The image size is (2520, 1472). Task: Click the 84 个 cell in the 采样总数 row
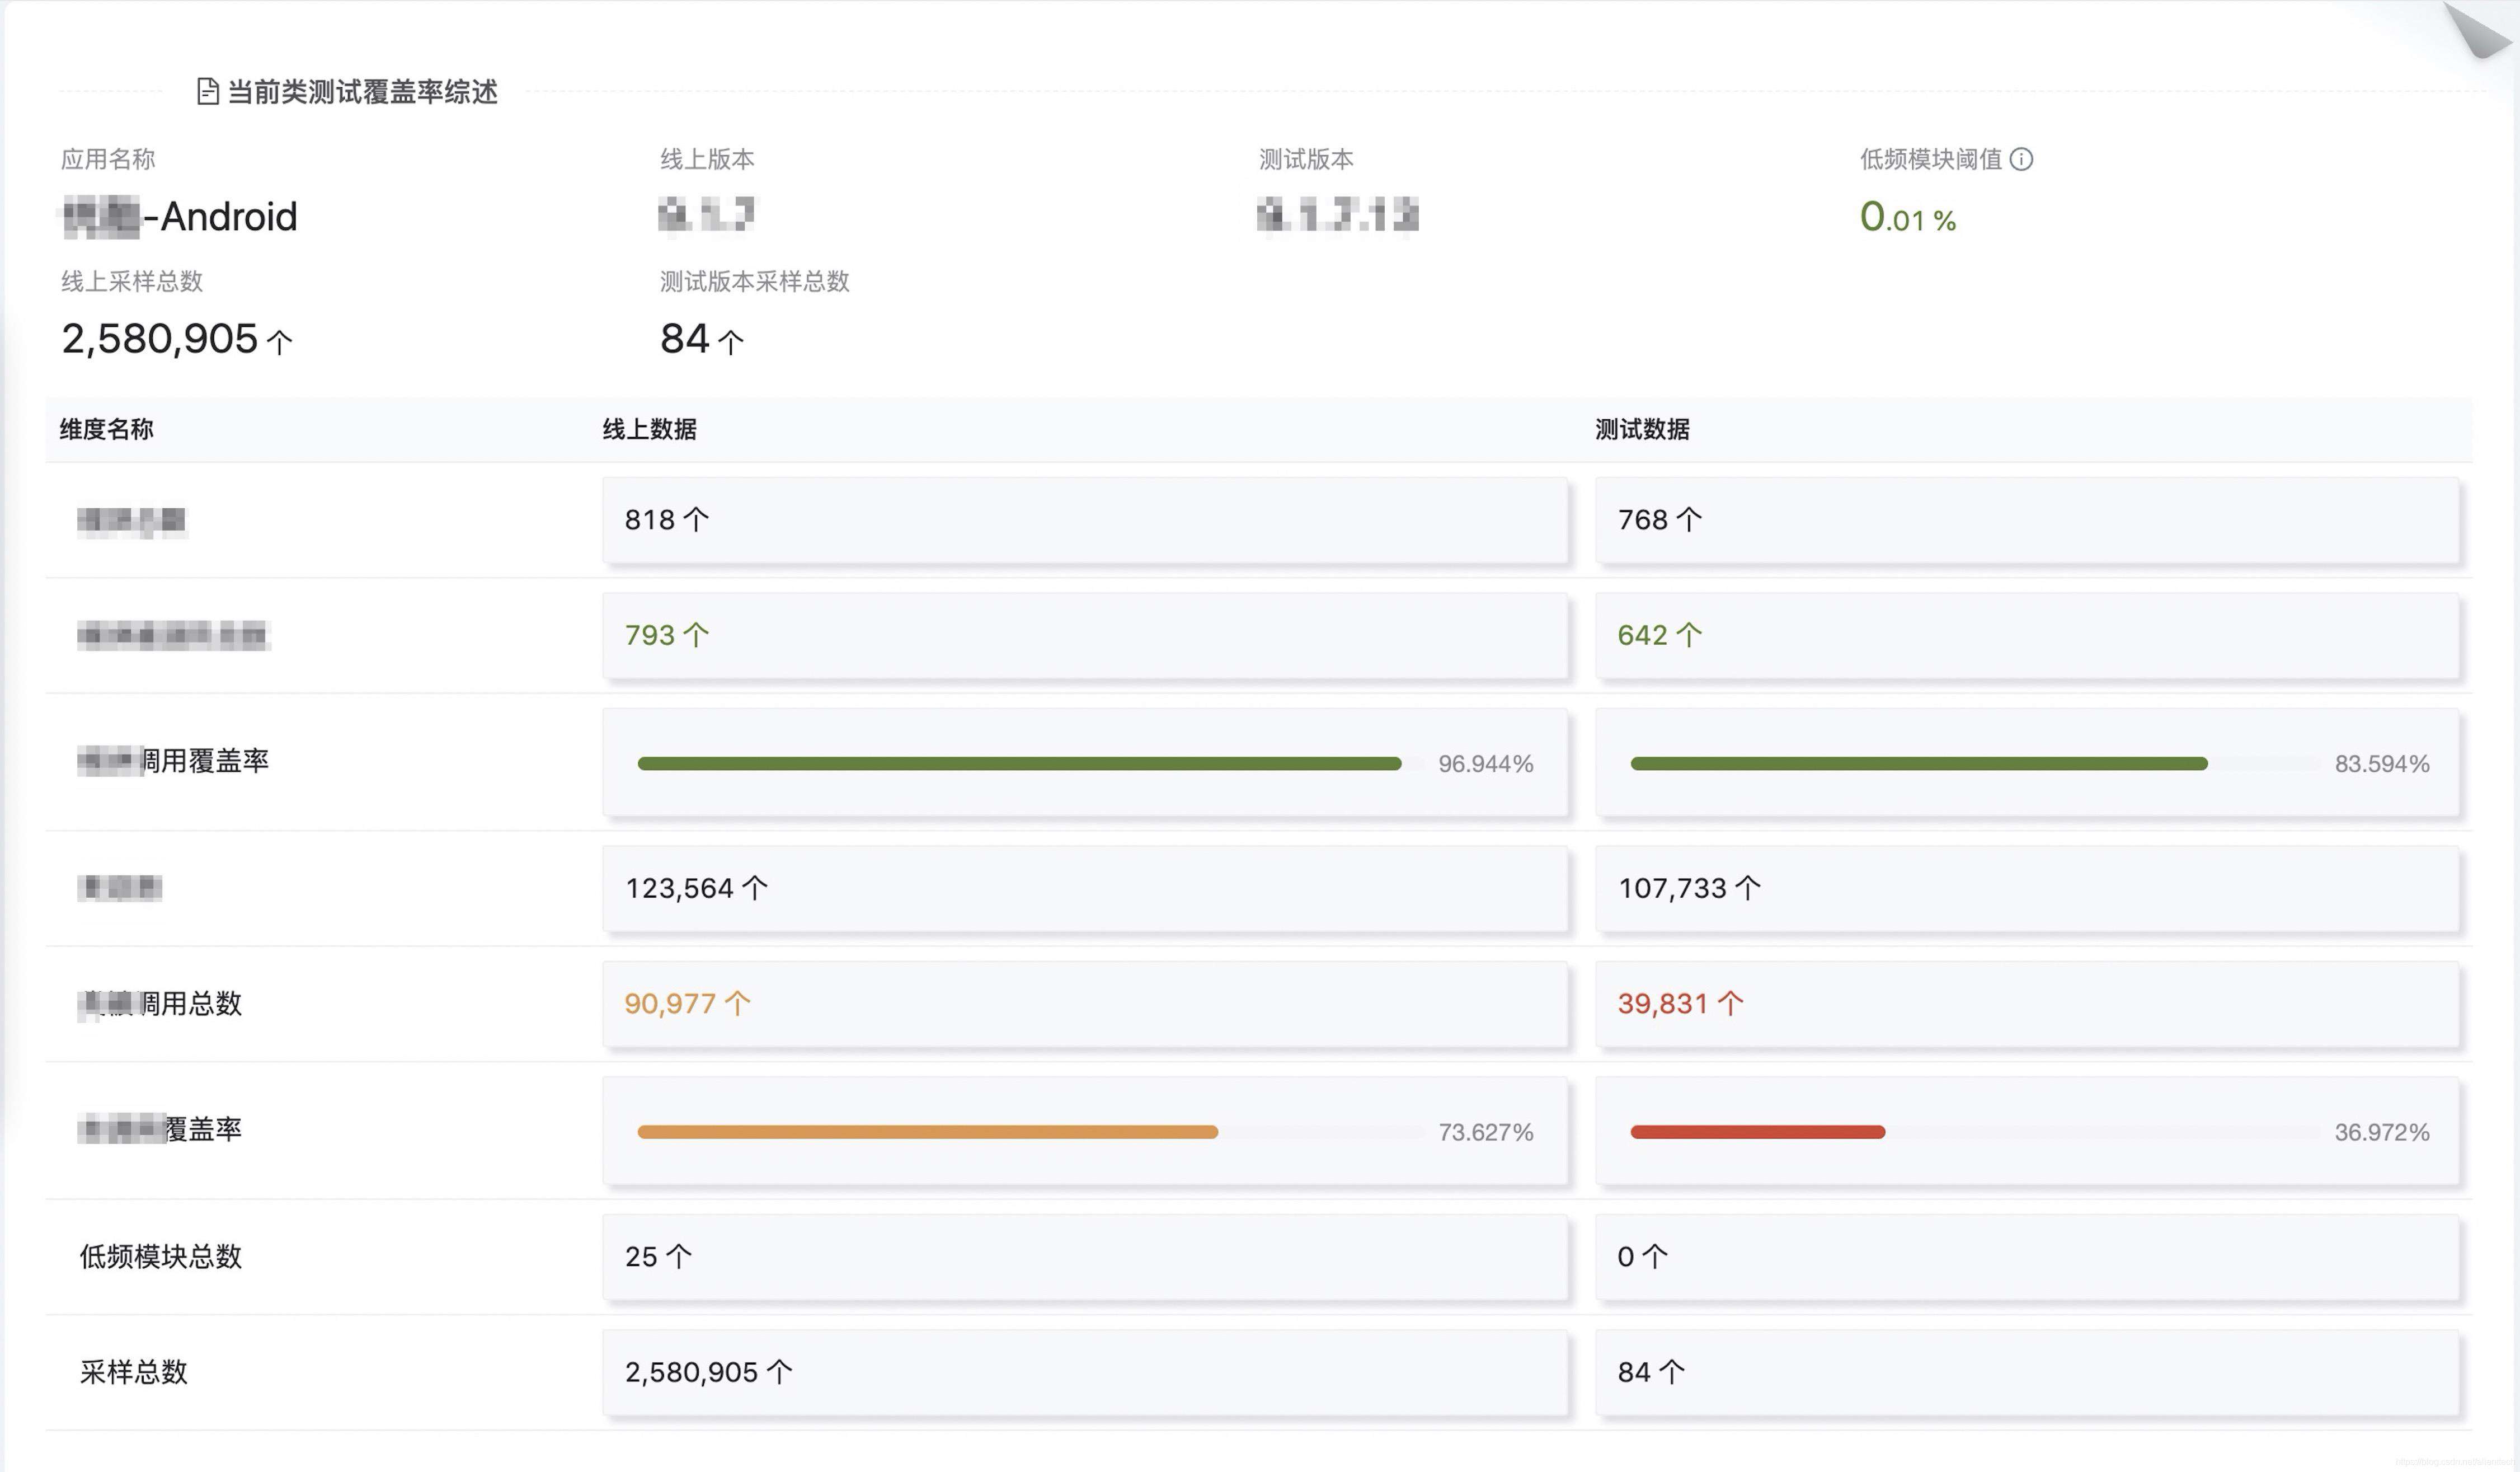click(2027, 1372)
